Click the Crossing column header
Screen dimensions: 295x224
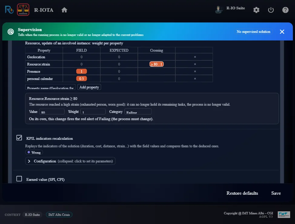[157, 50]
